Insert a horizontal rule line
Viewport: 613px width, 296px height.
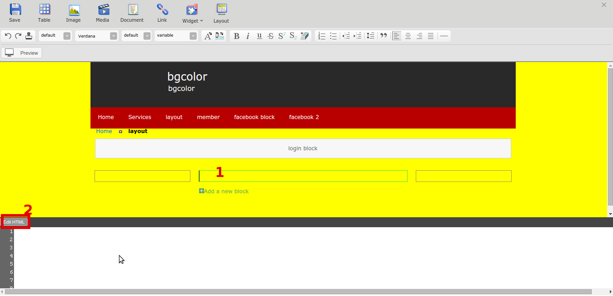coord(444,36)
